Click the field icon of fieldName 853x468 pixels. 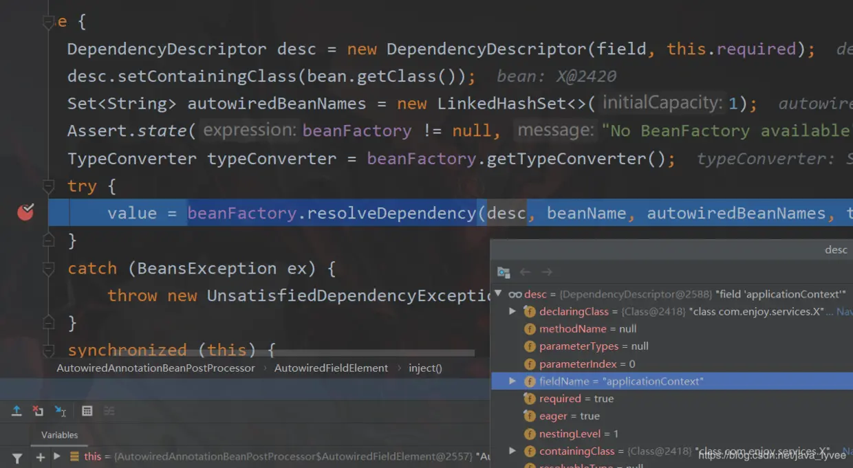click(x=530, y=381)
